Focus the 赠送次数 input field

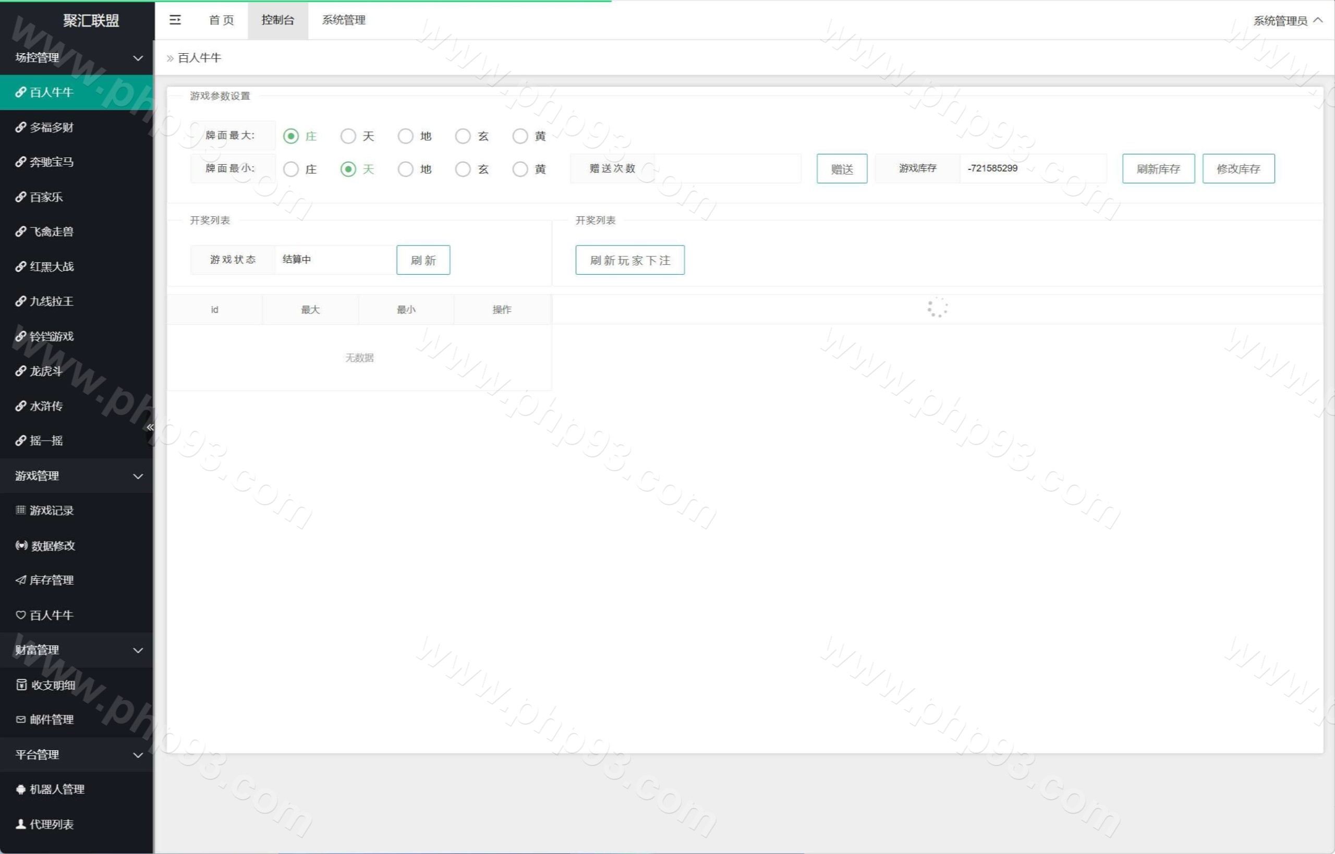727,168
